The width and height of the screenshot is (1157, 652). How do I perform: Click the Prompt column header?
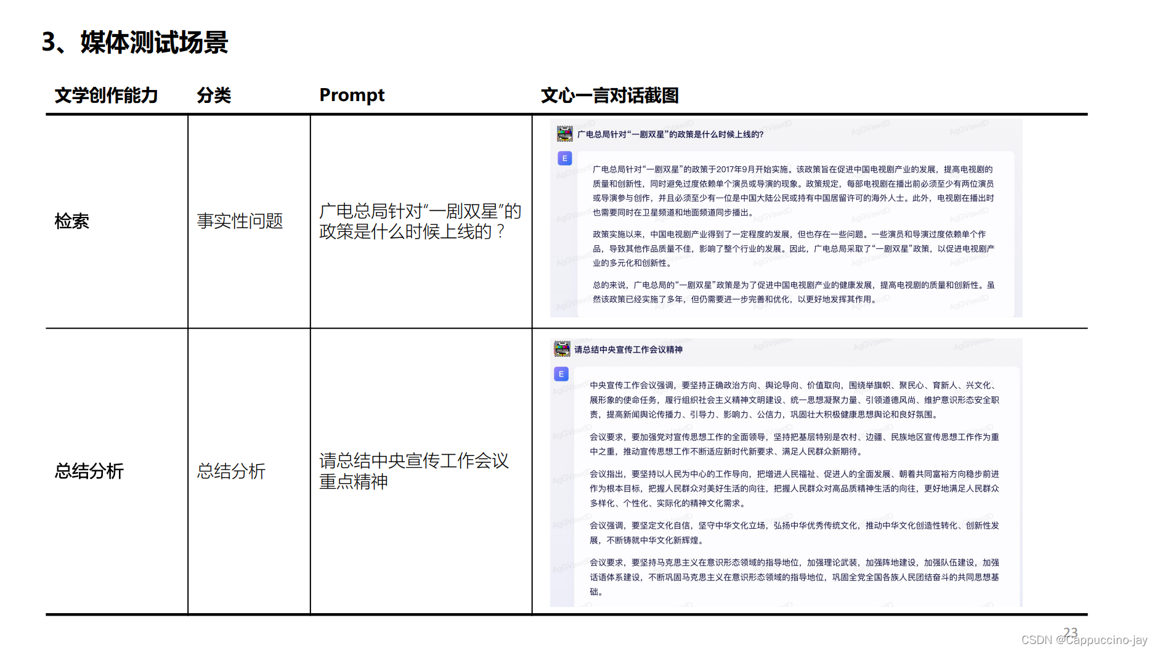click(x=352, y=96)
